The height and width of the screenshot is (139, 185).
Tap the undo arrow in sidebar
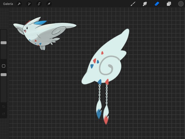4,107
